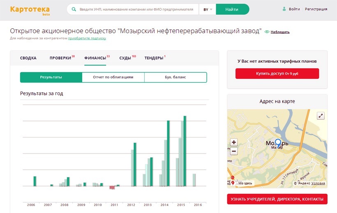Open the BY country dropdown
337x213 pixels.
[x=208, y=9]
